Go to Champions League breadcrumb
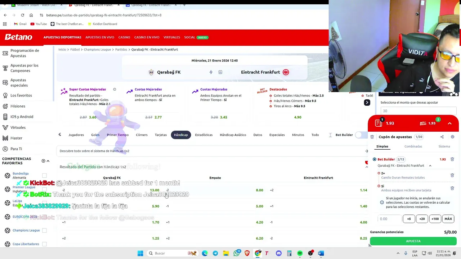 pyautogui.click(x=97, y=50)
